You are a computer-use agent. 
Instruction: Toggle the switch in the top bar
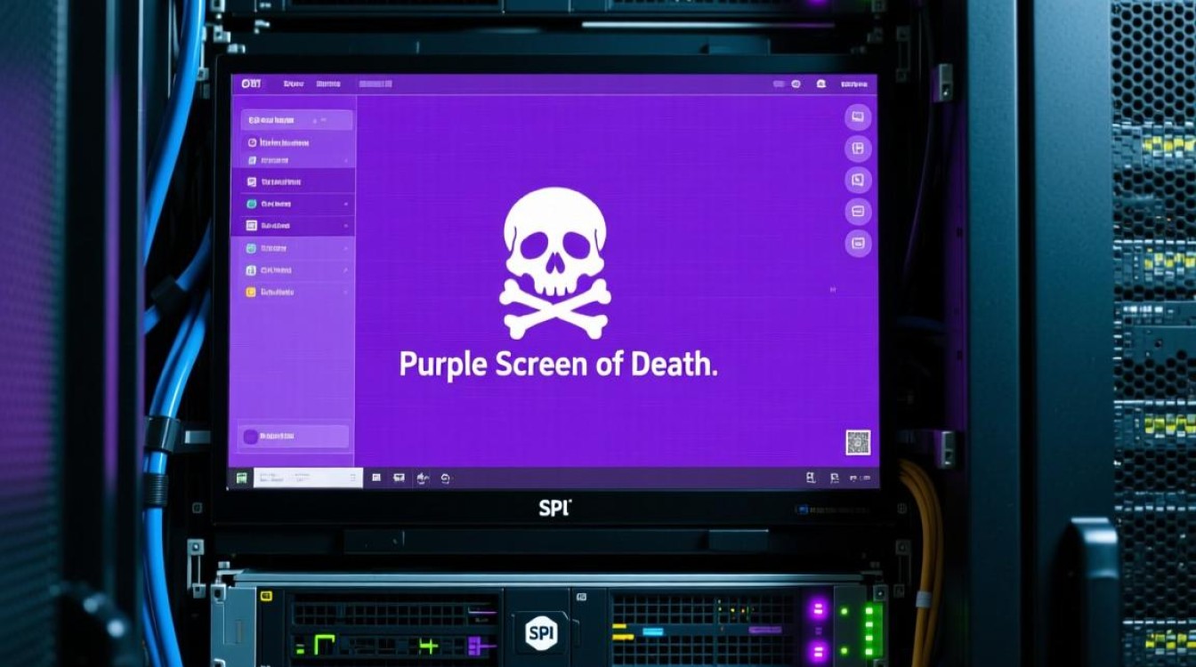[x=779, y=84]
